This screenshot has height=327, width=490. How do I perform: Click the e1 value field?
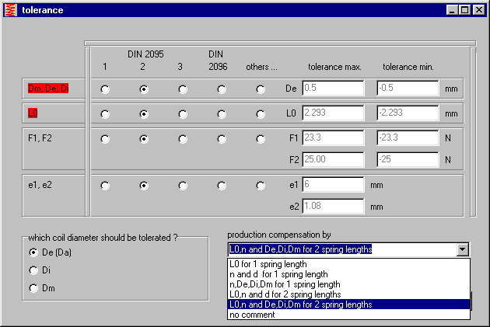click(332, 185)
